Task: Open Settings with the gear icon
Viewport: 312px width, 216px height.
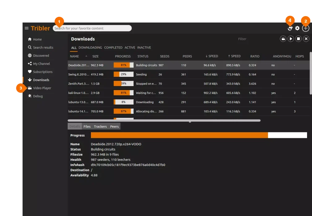Action: [x=297, y=28]
